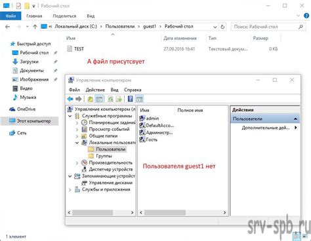The height and width of the screenshot is (241, 311).
Task: Open OneDrive in Explorer sidebar
Action: click(22, 109)
